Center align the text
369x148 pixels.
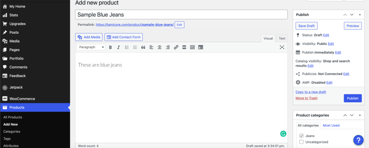click(159, 47)
